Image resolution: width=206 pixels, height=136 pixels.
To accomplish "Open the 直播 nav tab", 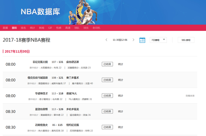I will pos(5,28).
